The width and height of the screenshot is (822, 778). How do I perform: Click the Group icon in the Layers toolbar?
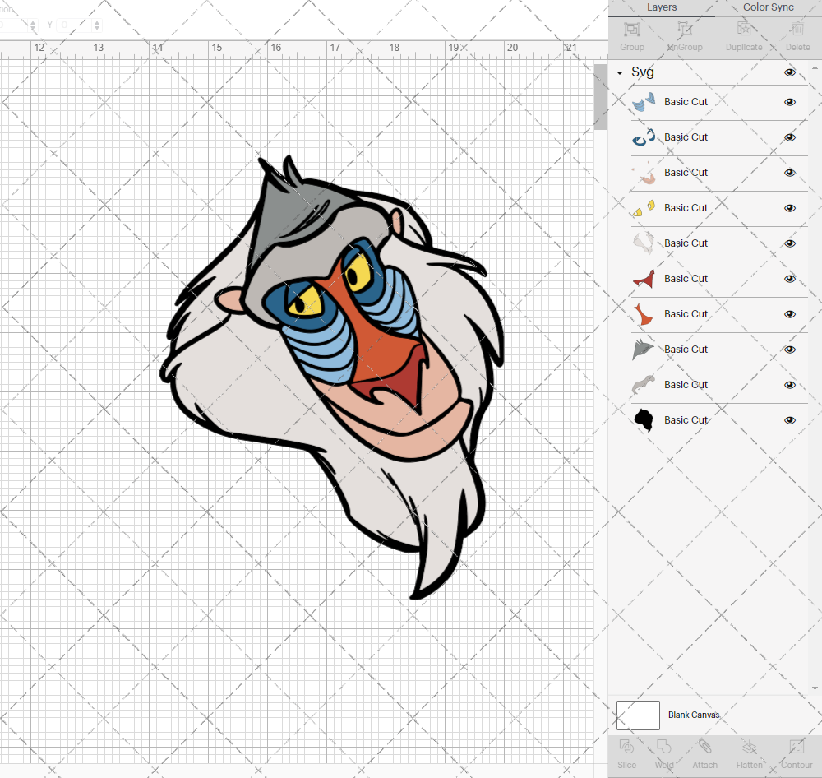(x=631, y=30)
